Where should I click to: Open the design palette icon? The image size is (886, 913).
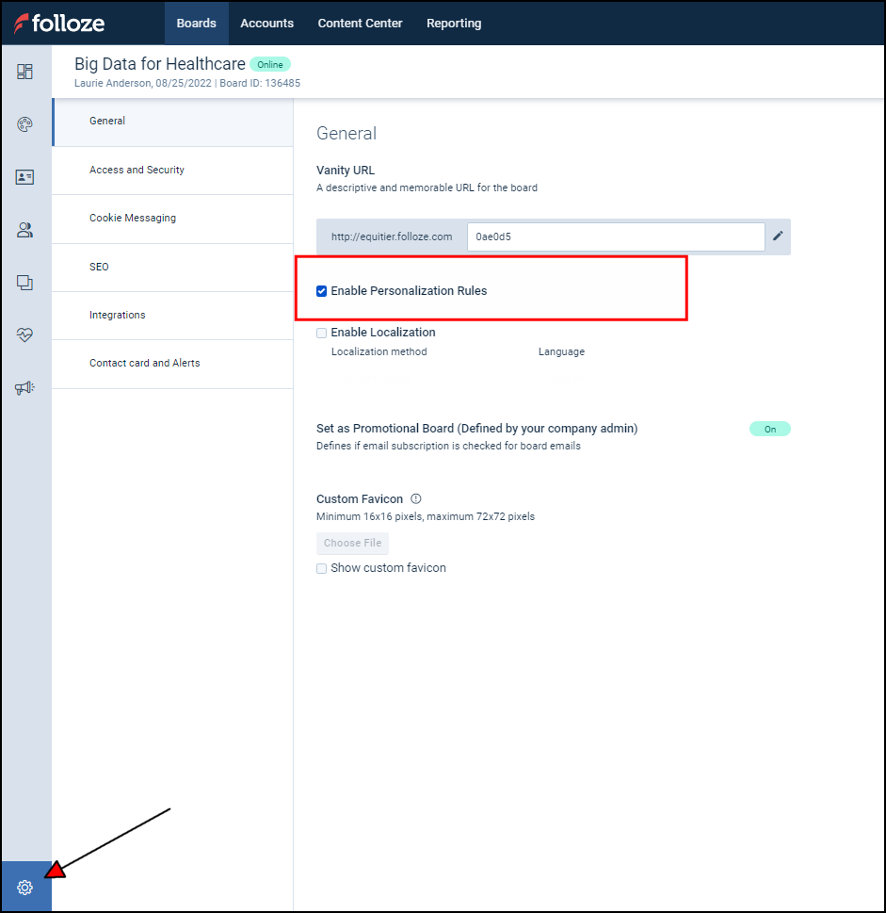point(25,124)
